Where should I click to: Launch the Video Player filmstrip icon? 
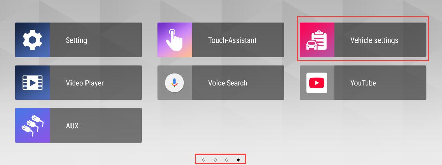[x=32, y=83]
